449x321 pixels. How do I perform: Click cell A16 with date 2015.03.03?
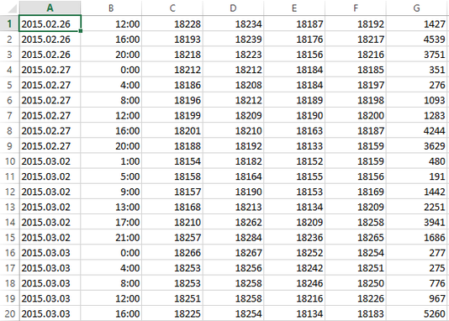click(x=50, y=253)
